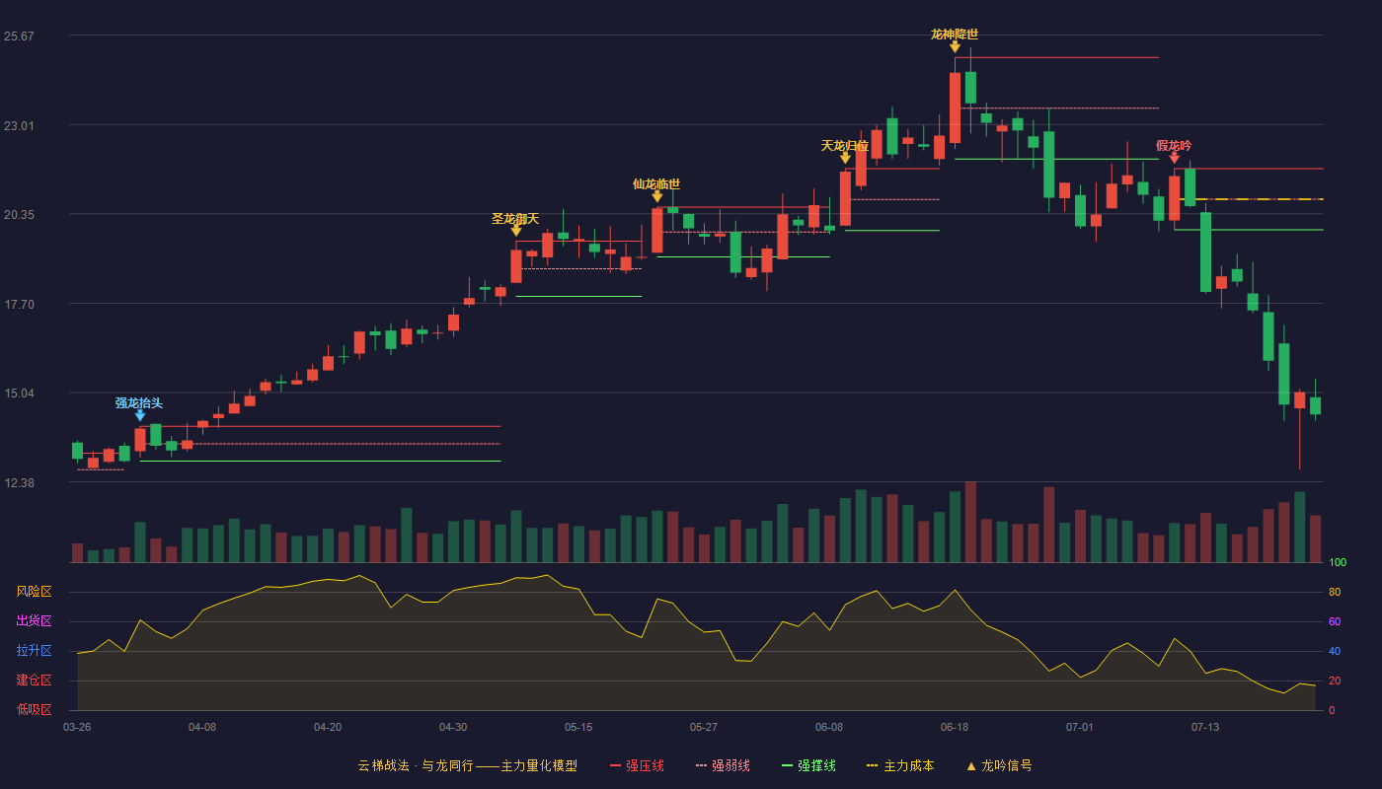Click the magenta 60 indicator scale value

click(1335, 621)
